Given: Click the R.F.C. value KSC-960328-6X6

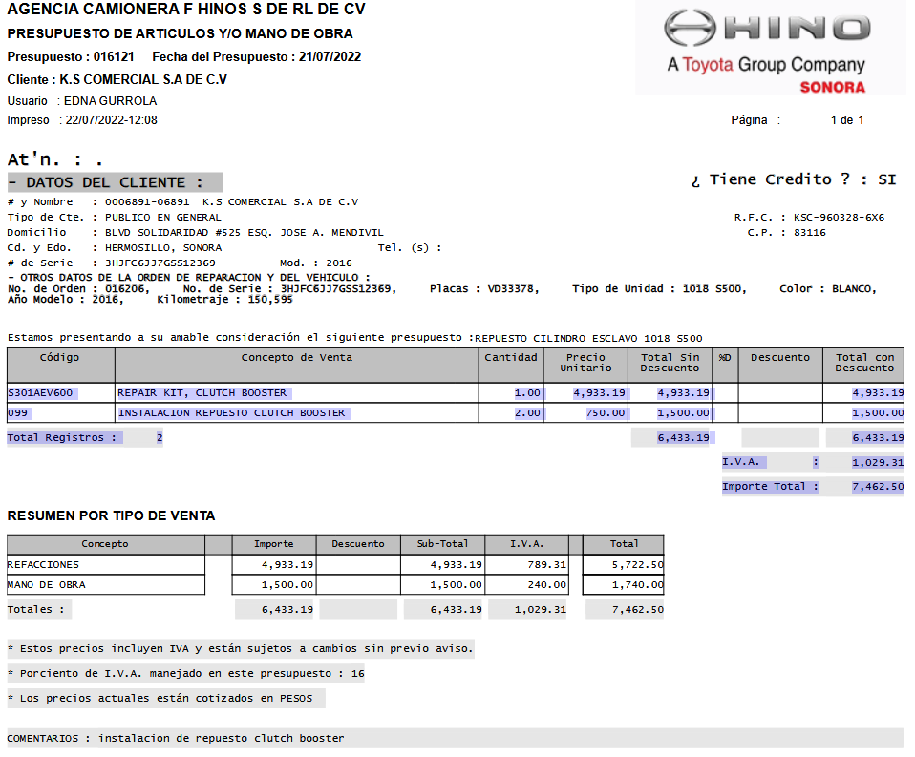Looking at the screenshot, I should [x=840, y=217].
